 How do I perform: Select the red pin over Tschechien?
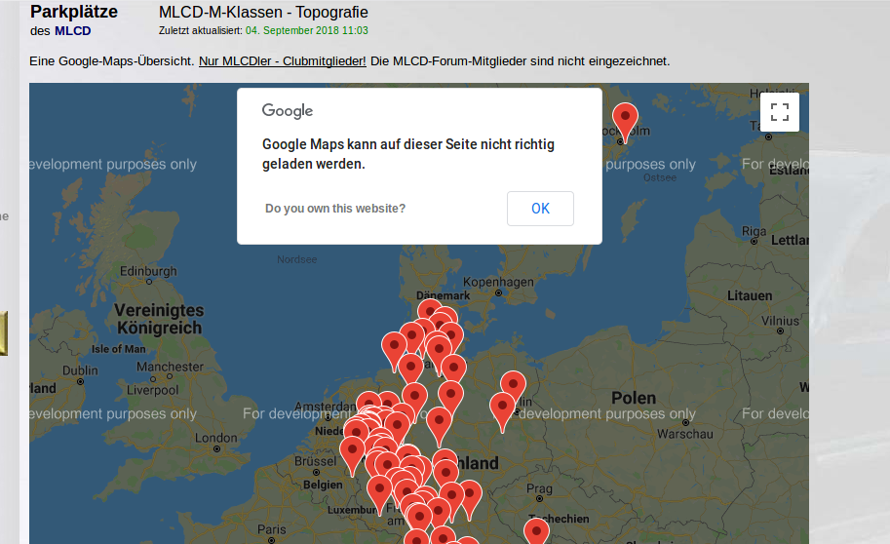(536, 532)
